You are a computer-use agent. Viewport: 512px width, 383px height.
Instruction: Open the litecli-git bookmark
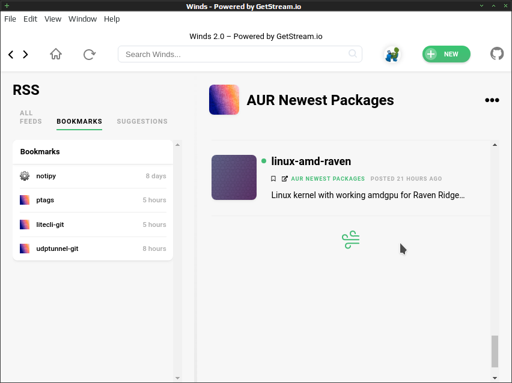(93, 225)
